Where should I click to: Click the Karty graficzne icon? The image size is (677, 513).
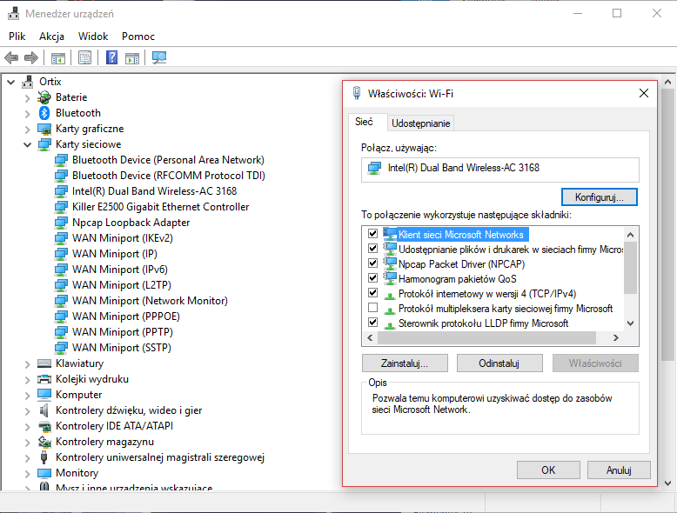[x=44, y=129]
